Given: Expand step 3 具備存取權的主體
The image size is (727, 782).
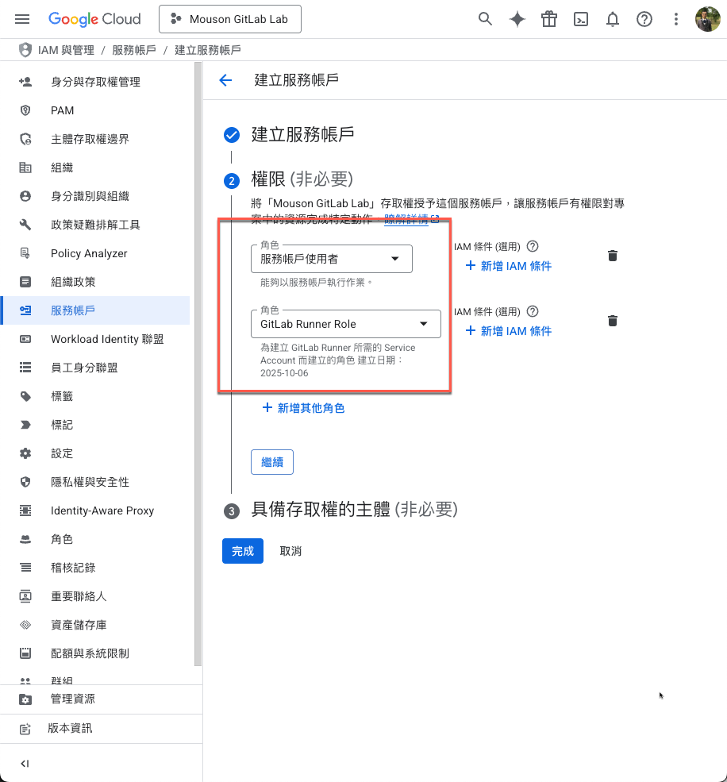Looking at the screenshot, I should (x=355, y=510).
